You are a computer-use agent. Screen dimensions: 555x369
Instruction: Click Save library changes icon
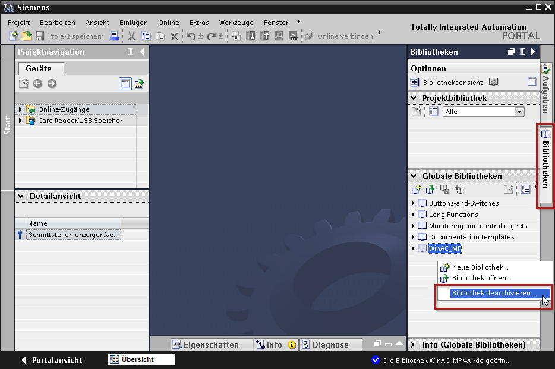[444, 190]
